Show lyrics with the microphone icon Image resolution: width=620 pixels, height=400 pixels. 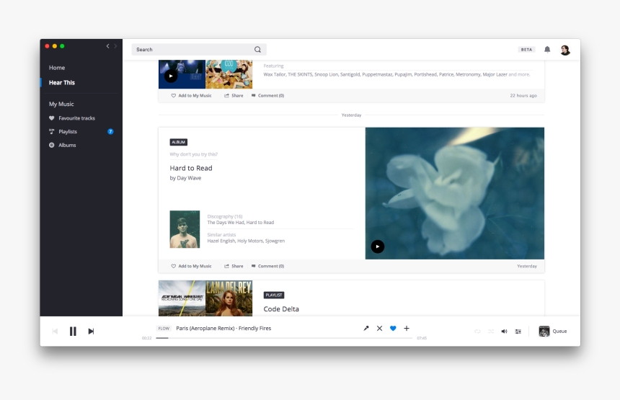tap(366, 328)
